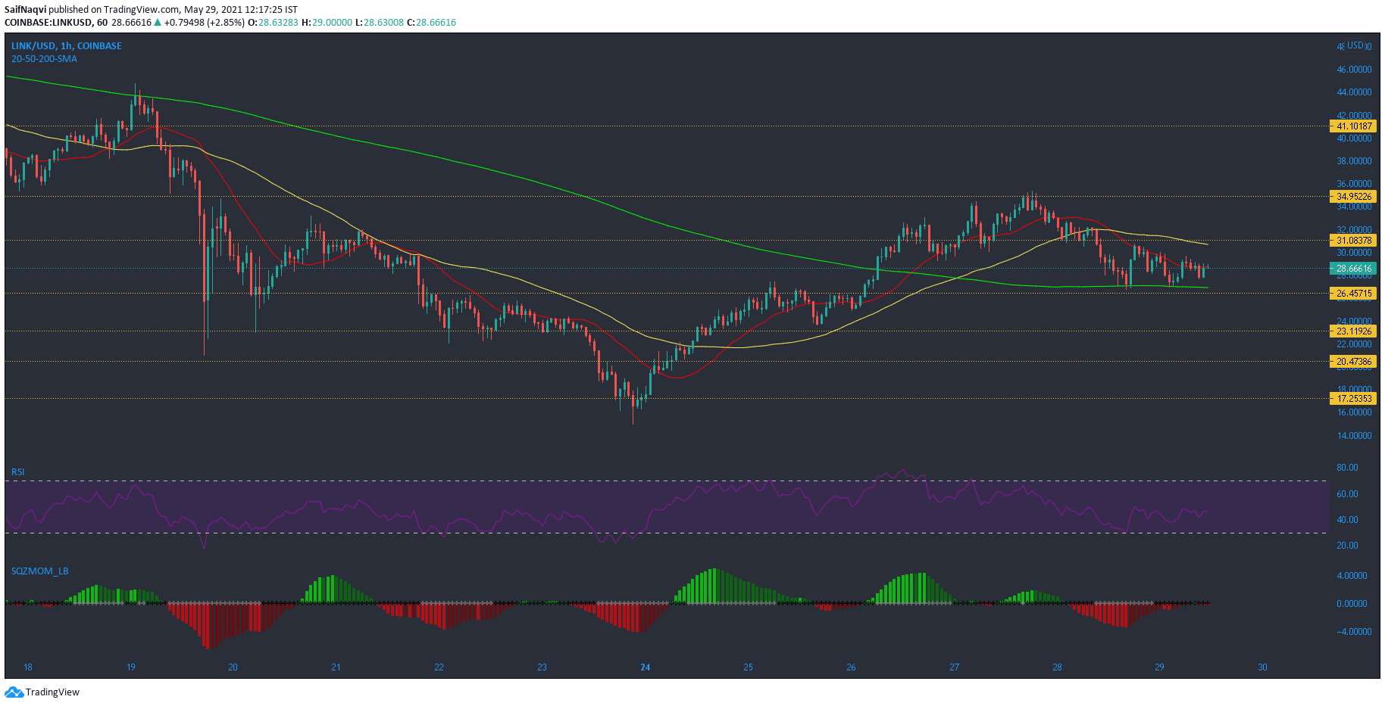Screen dimensions: 1385x706
Task: Click date 21 on time axis
Action: [336, 667]
